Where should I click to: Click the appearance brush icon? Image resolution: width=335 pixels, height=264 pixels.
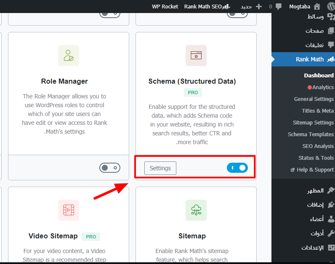coord(331,190)
